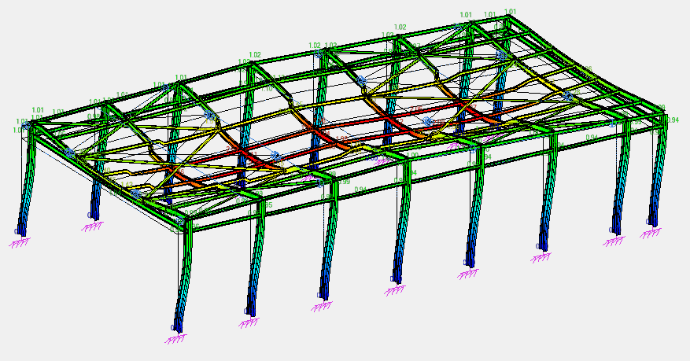Select the leftmost magenta support symbol

pyautogui.click(x=20, y=242)
